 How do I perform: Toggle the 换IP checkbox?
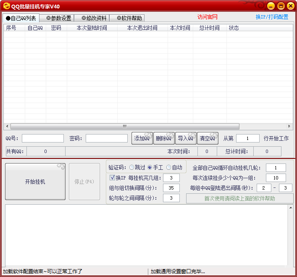click(x=112, y=177)
